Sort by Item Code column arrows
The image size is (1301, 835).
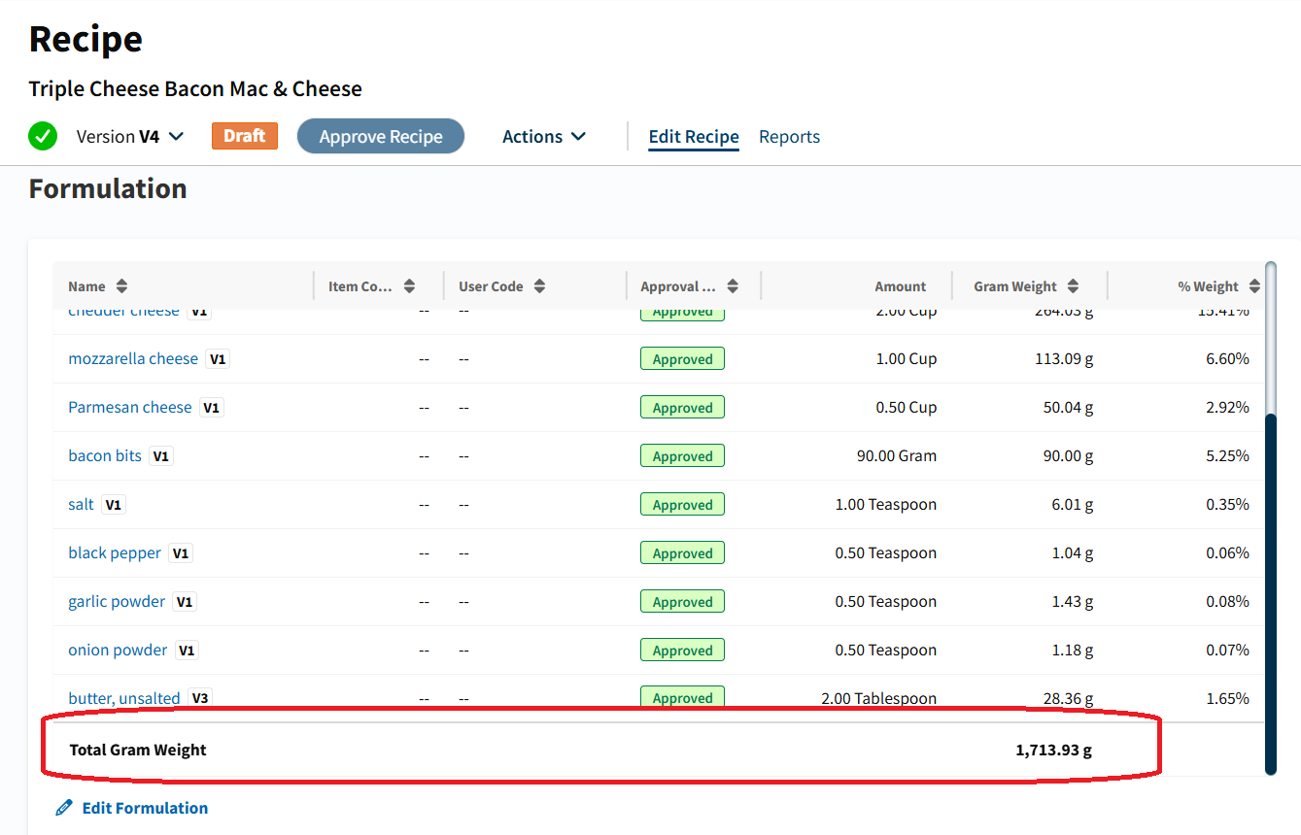410,286
